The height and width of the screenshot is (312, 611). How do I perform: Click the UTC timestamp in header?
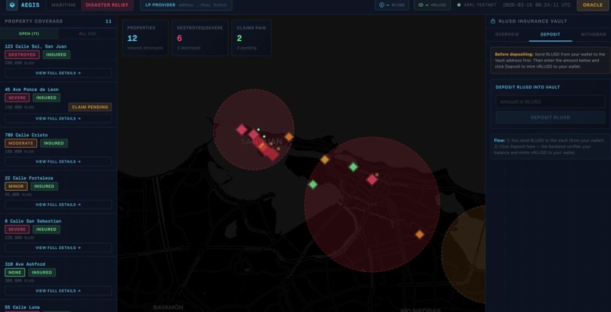click(x=537, y=5)
